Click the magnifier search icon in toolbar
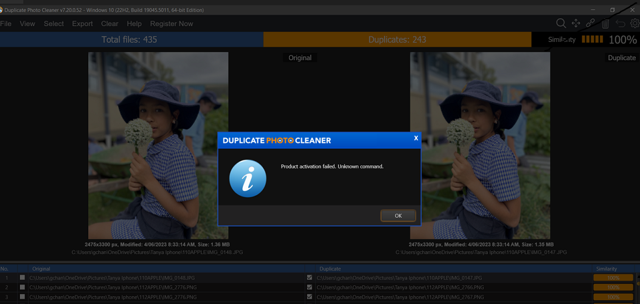This screenshot has width=640, height=304. 561,23
